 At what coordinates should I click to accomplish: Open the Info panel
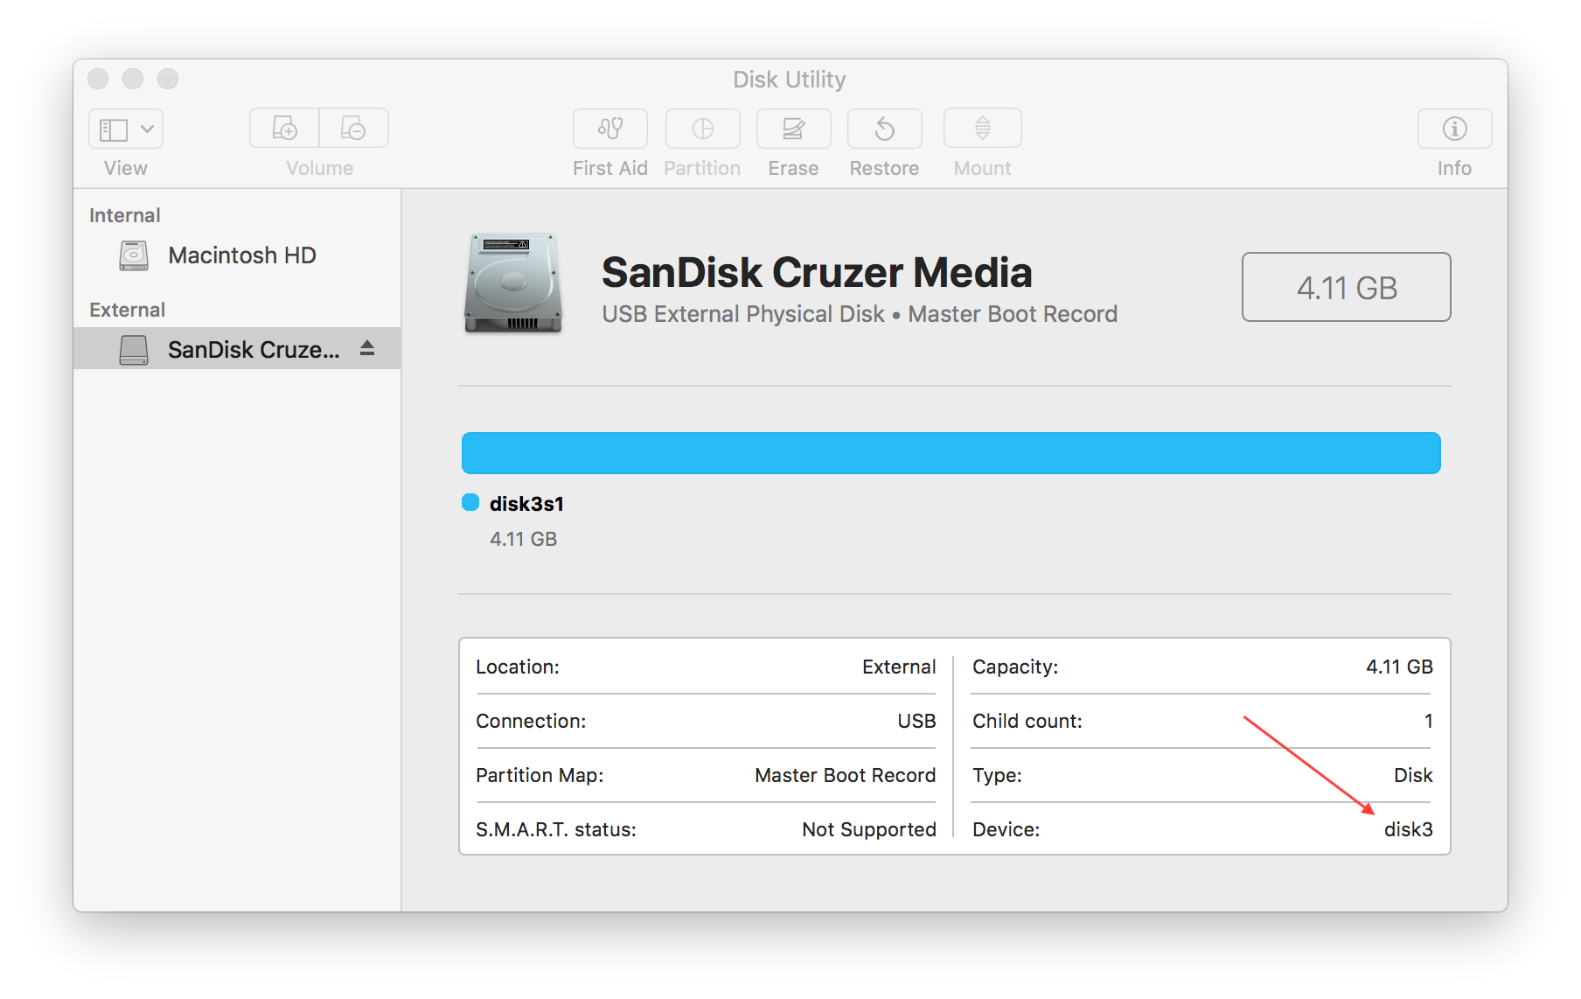point(1454,129)
